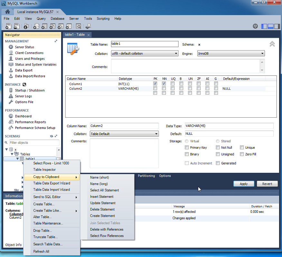Create a new stored procedure from the toolbar
The image size is (282, 257).
click(61, 26)
